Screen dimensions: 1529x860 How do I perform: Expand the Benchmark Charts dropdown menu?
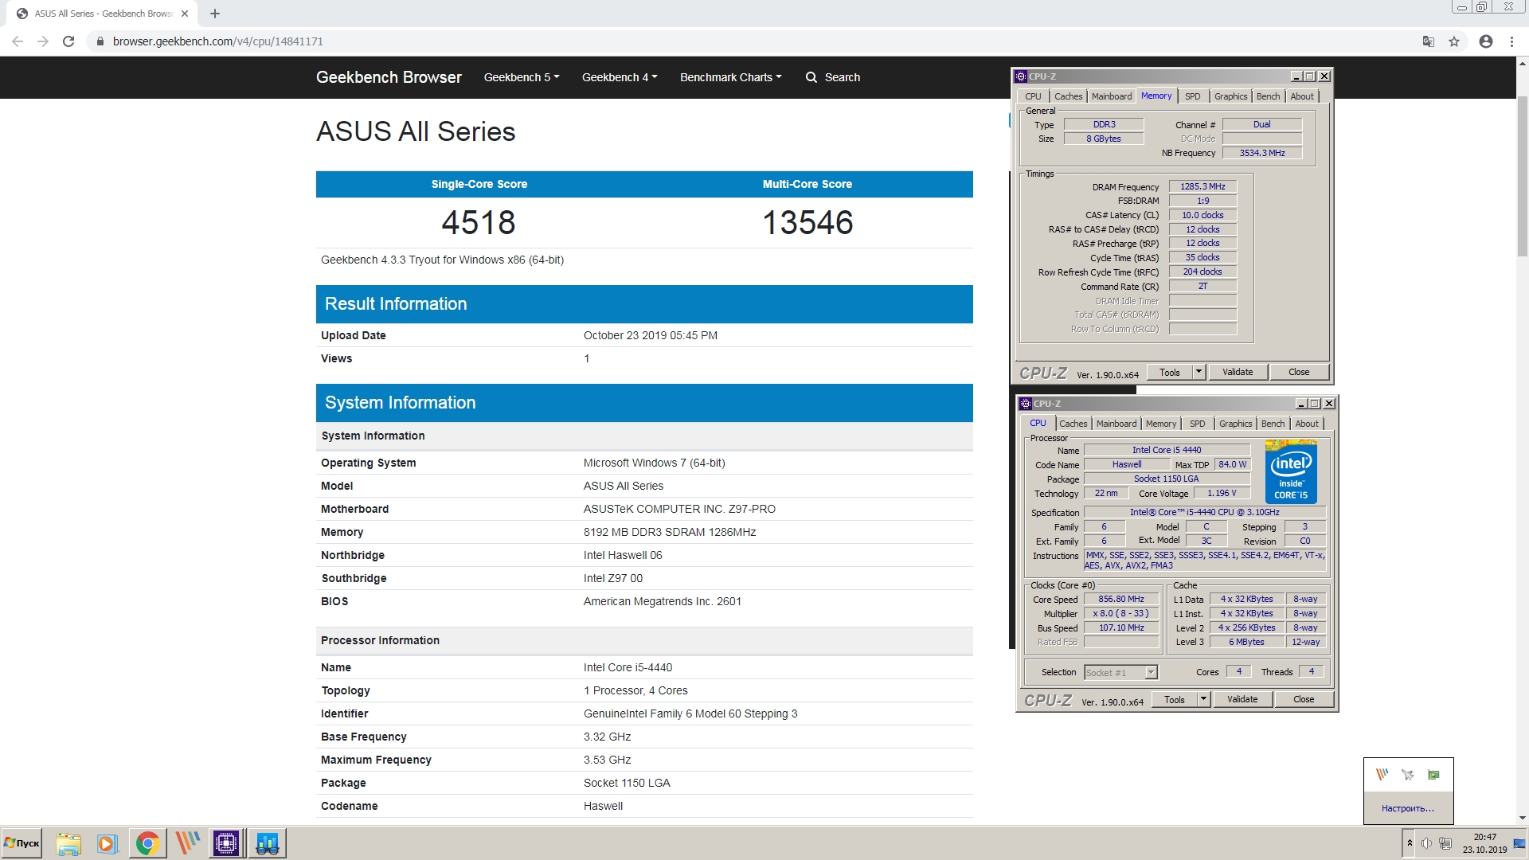(731, 77)
